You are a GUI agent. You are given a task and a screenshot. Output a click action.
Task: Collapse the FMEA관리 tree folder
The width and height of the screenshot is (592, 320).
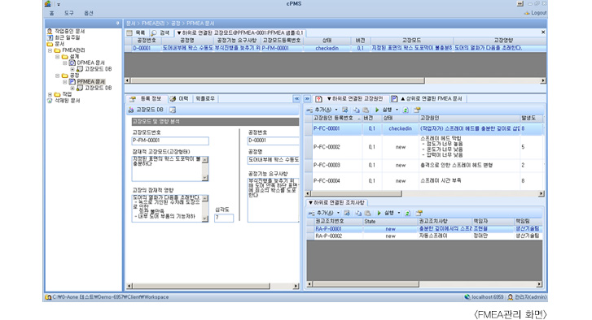click(x=50, y=50)
